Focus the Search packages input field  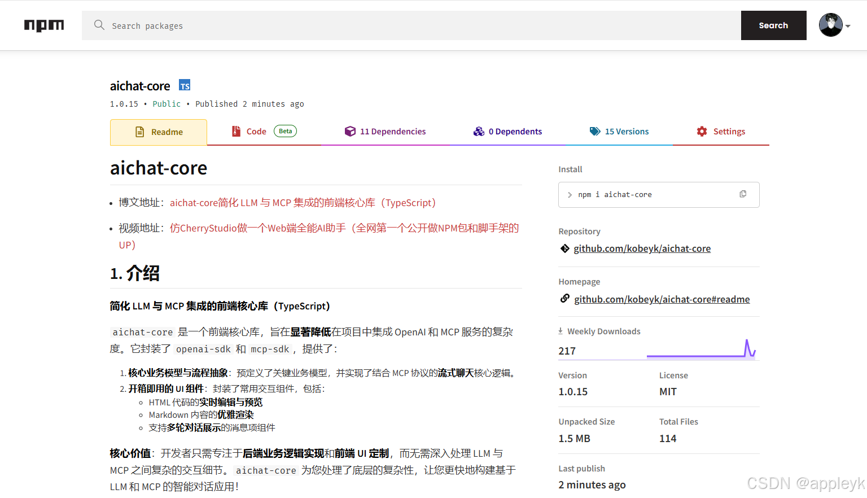coord(411,25)
